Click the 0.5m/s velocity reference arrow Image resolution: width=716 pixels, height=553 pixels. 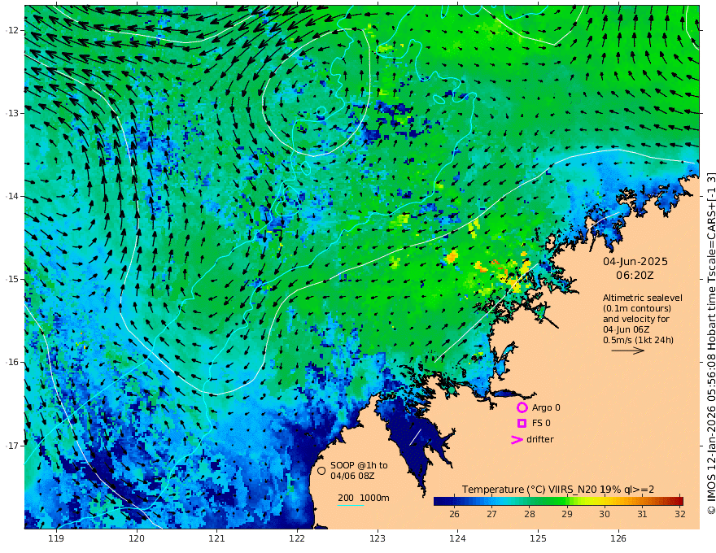pos(628,351)
